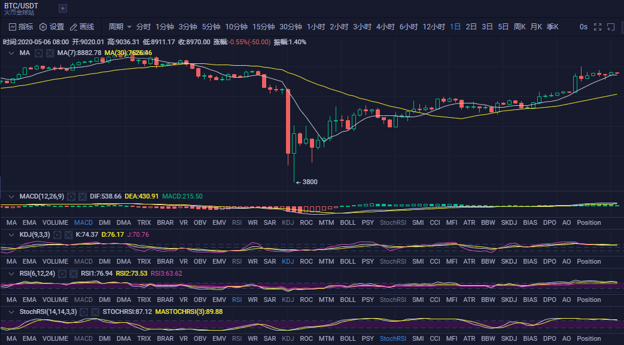Viewport: 624px width, 345px height.
Task: Remove the MA indicator with X
Action: coord(50,53)
